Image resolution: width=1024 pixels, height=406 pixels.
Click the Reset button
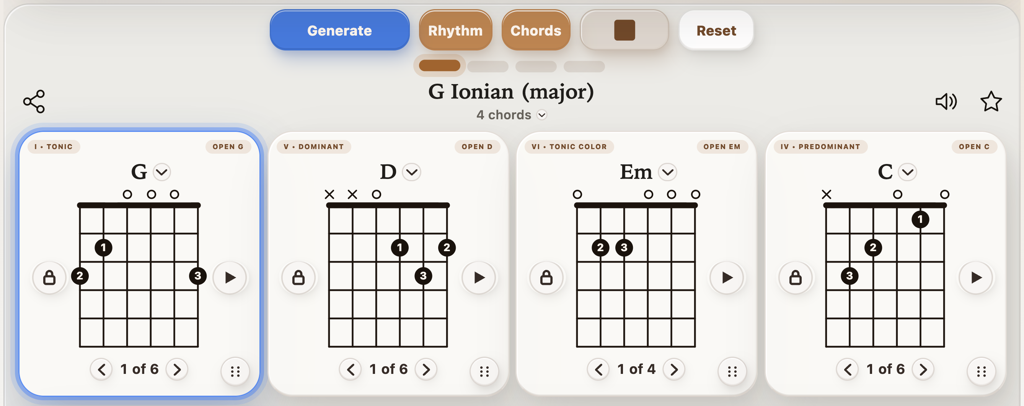pyautogui.click(x=716, y=30)
